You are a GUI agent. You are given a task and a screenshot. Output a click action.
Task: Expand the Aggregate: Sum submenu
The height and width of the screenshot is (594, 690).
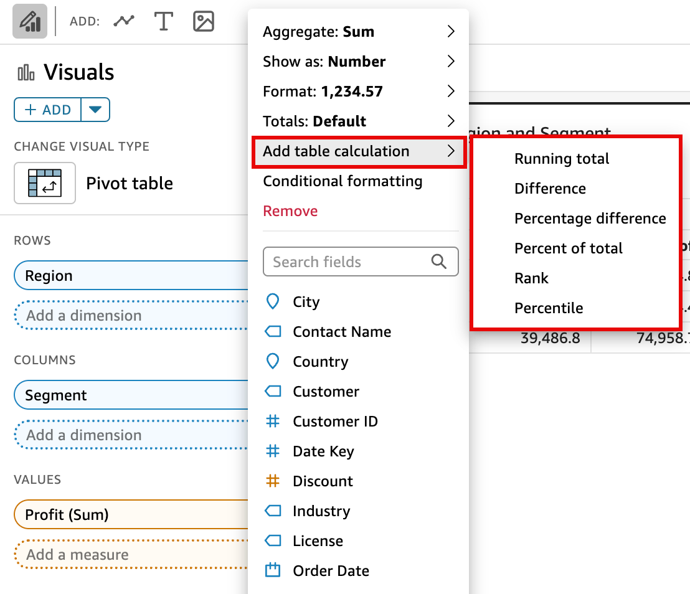coord(359,32)
